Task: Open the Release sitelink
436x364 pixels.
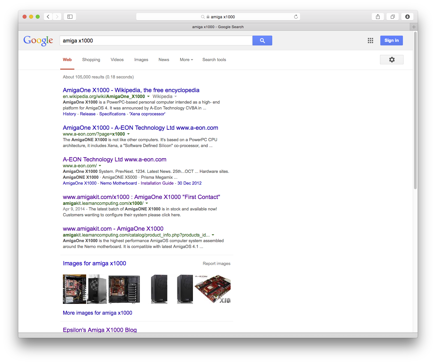Action: (88, 114)
